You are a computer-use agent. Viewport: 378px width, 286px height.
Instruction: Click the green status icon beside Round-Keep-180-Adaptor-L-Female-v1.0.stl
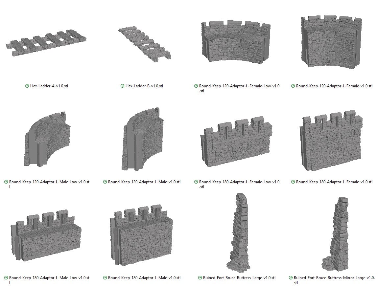pos(293,182)
